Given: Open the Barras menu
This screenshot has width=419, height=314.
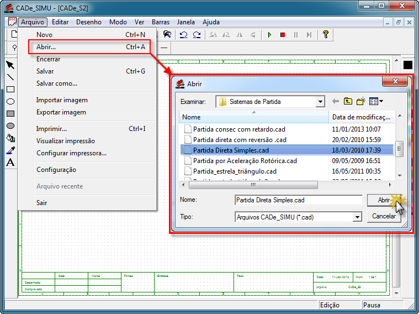Looking at the screenshot, I should pos(161,22).
